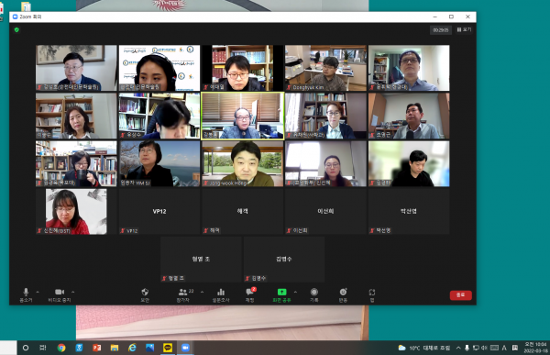Select the woman in red sweater tile

[x=76, y=211]
